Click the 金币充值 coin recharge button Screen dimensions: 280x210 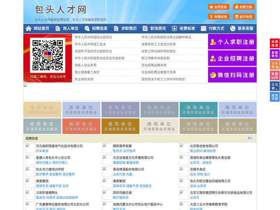click(244, 17)
